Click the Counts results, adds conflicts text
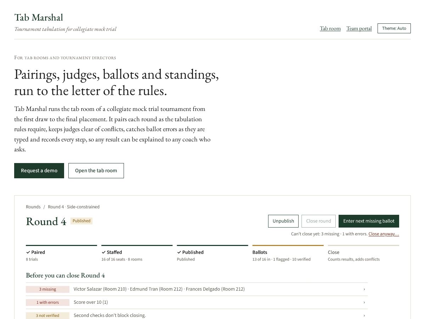The image size is (425, 319). 354,259
